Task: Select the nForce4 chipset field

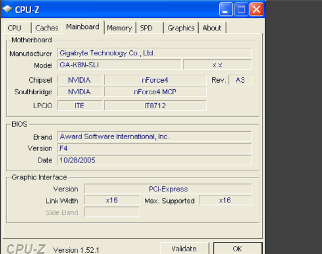Action: click(155, 80)
